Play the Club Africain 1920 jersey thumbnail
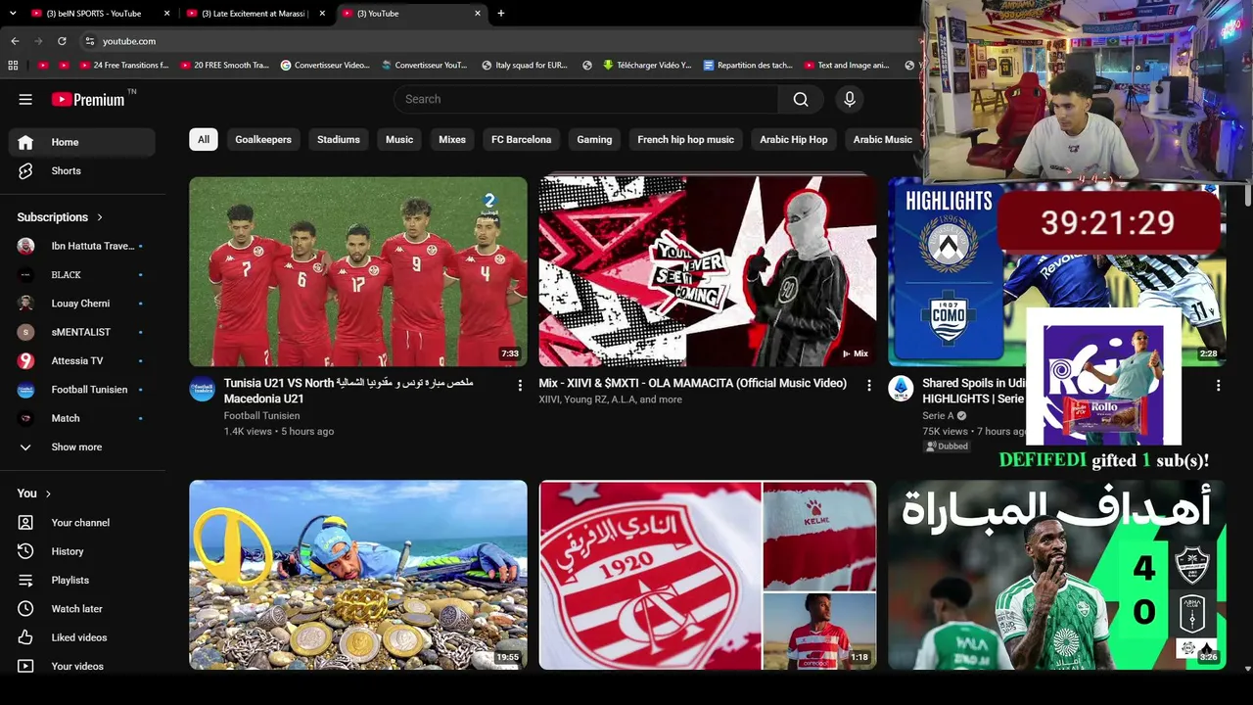The width and height of the screenshot is (1253, 705). pos(708,575)
